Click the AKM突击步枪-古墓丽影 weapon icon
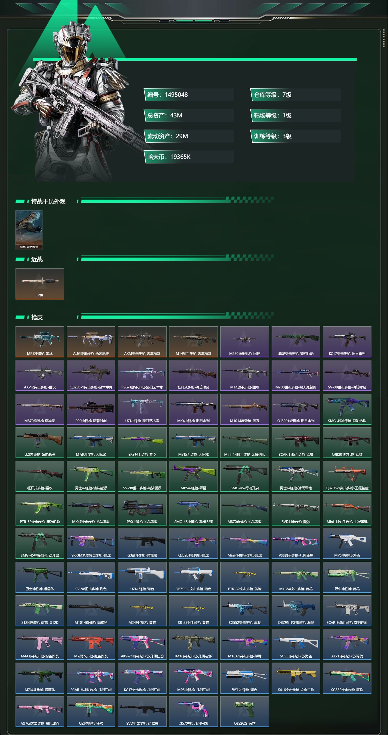The image size is (388, 735). [142, 342]
